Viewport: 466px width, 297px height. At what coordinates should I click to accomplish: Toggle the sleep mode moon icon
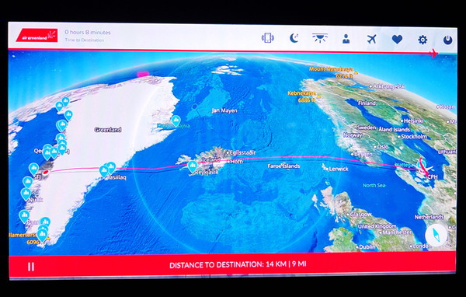click(x=294, y=38)
